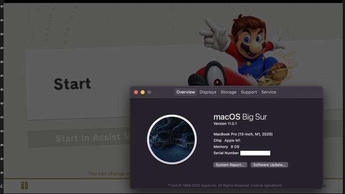345x194 pixels.
Task: Click the macOS Big Sur wallpaper icon
Action: point(172,140)
